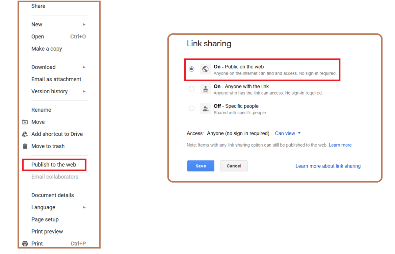Choose Off - Specific people sharing option
The width and height of the screenshot is (395, 254).
click(192, 108)
